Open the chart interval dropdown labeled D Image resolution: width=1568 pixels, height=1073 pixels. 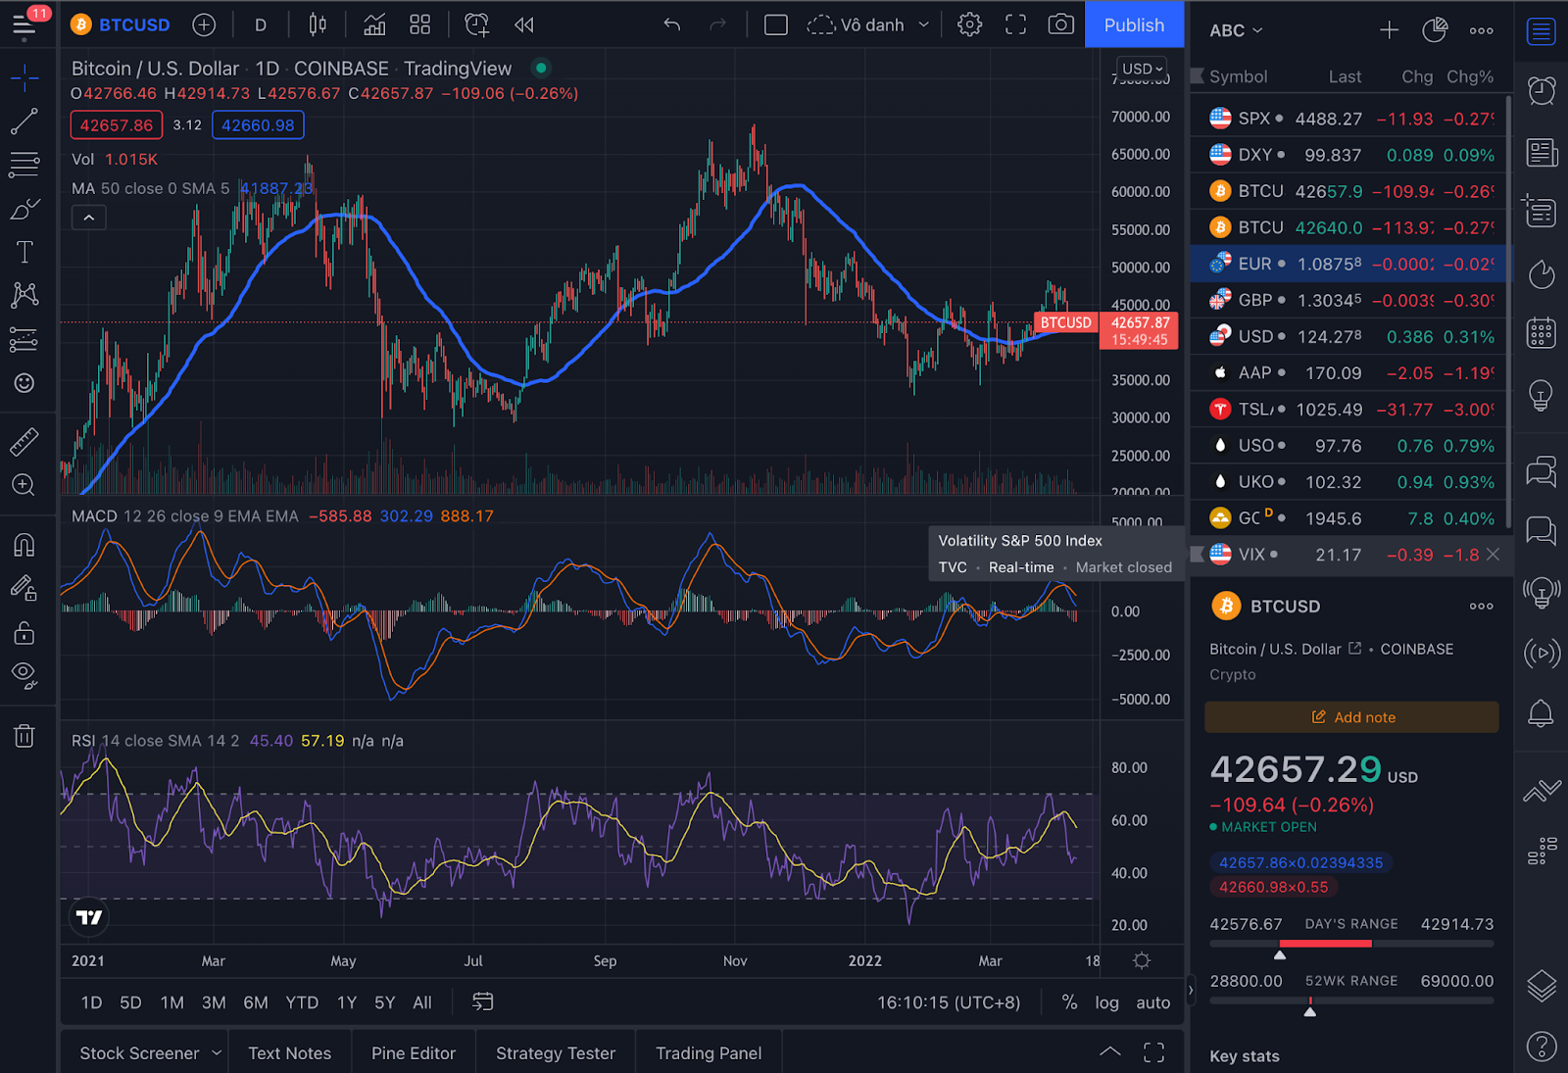tap(260, 24)
